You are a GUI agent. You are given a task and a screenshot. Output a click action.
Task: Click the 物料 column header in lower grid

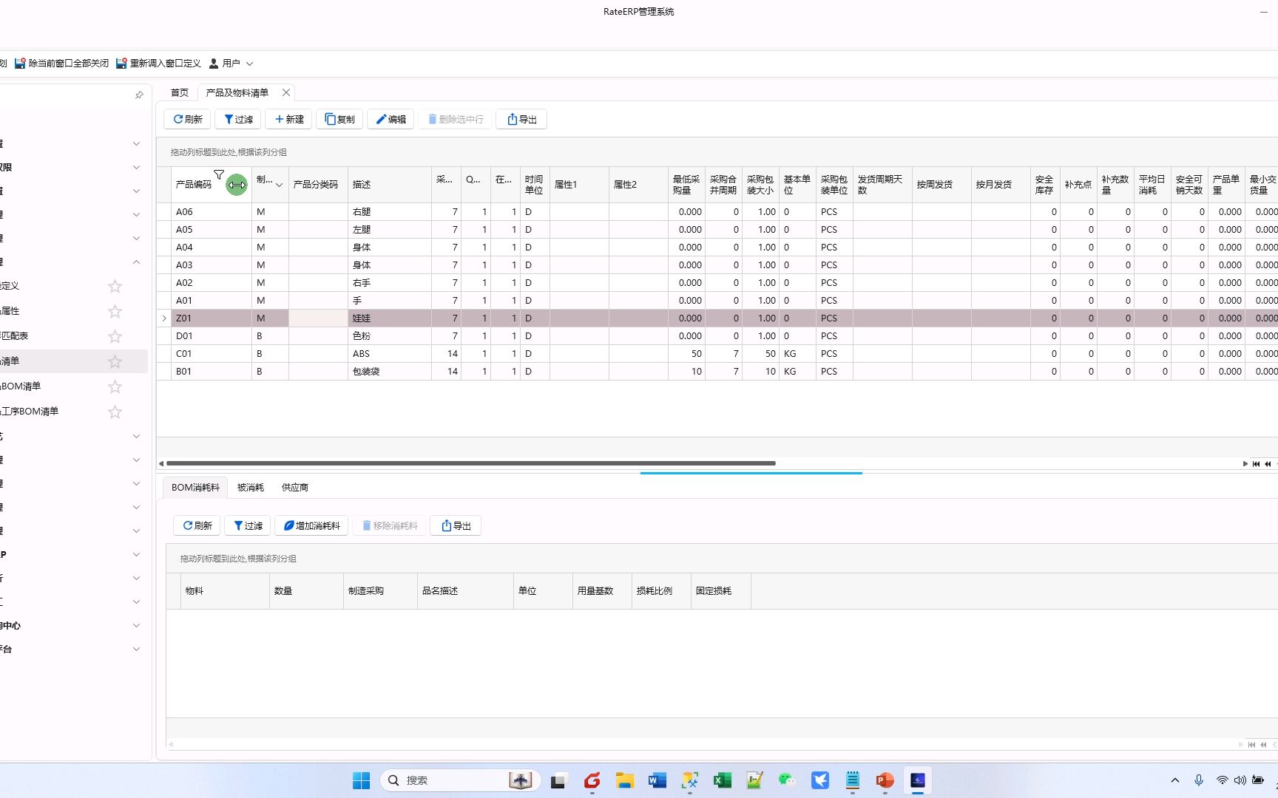click(225, 591)
